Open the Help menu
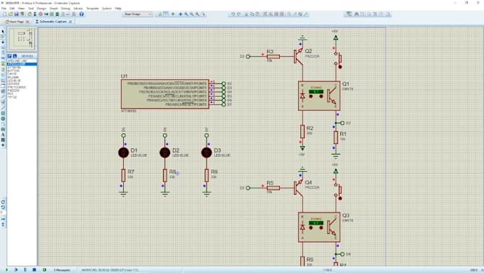 pyautogui.click(x=118, y=9)
